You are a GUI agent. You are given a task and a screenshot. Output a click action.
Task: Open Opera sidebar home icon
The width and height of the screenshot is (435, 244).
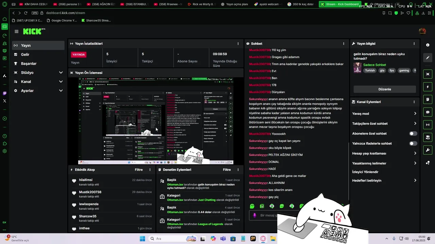pos(4,19)
